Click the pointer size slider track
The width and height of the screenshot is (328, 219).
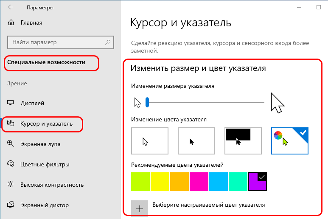click(206, 102)
